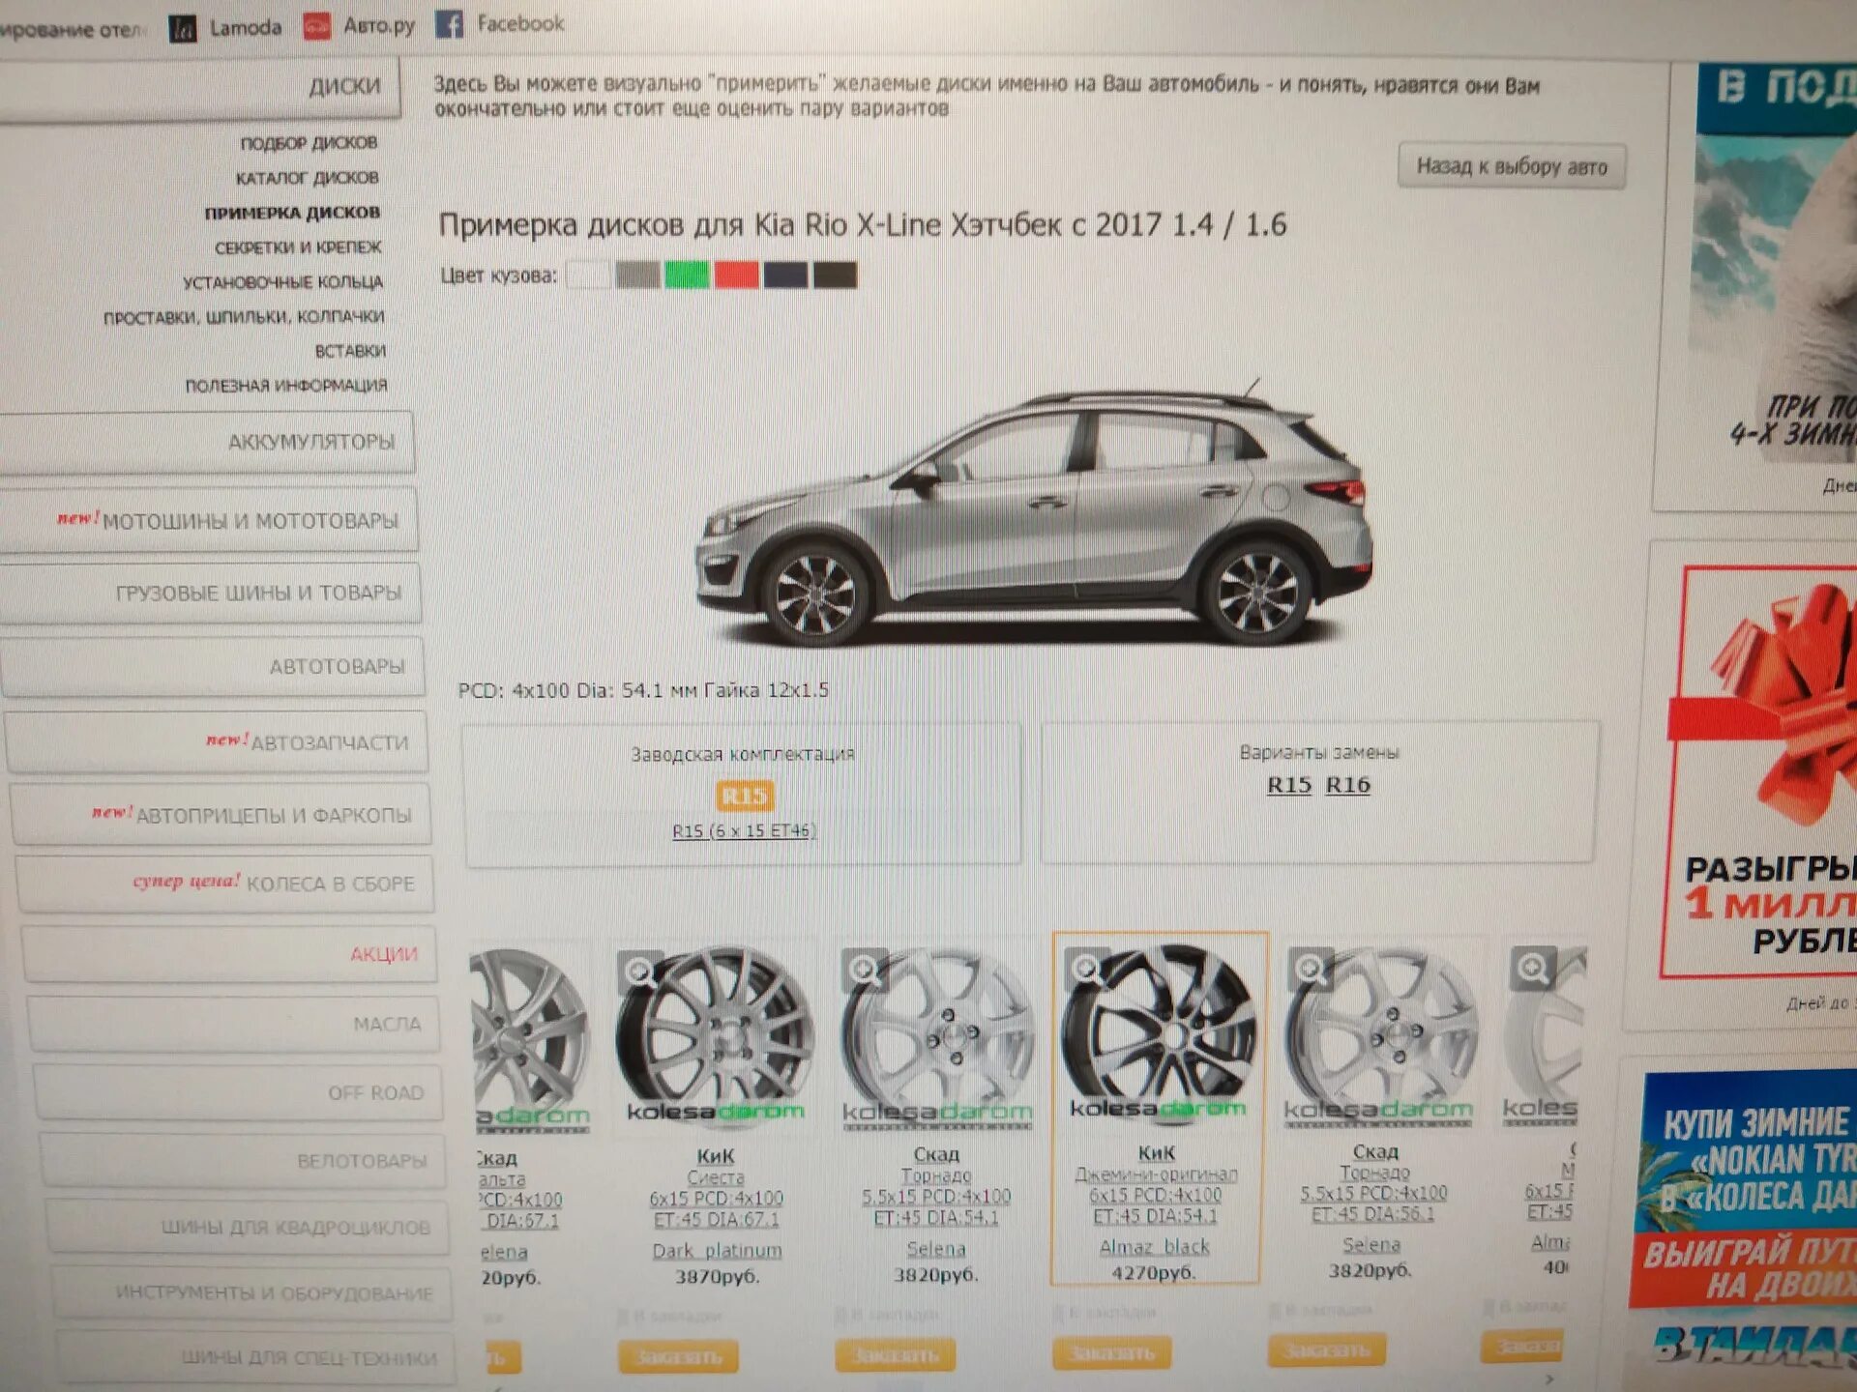Zoom the КиК Джемини-оригинал wheel image
Viewport: 1857px width, 1392px height.
1086,968
